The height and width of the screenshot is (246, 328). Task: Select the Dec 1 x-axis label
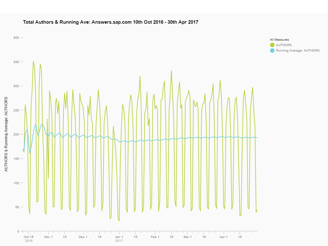[x=83, y=237]
